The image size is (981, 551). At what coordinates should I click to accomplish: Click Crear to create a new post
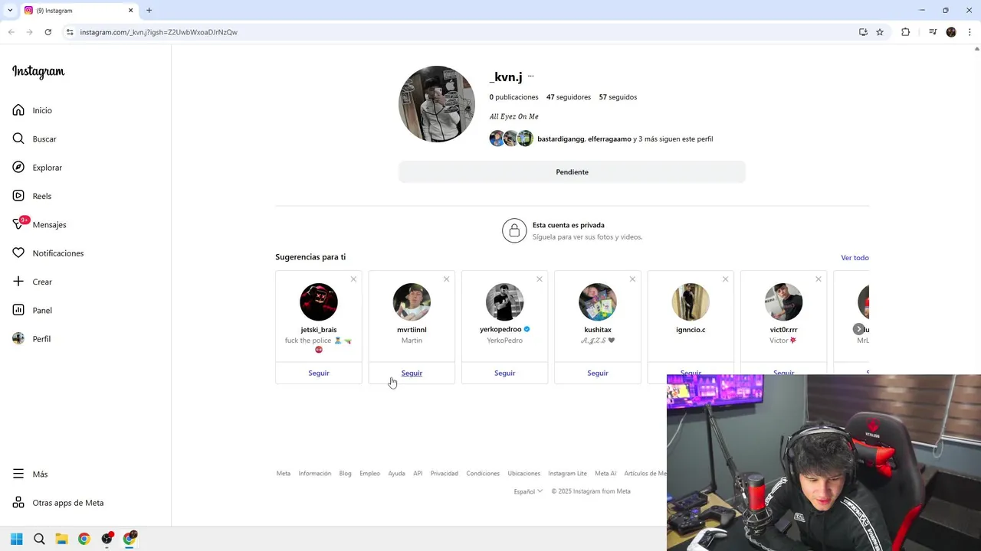pyautogui.click(x=32, y=282)
